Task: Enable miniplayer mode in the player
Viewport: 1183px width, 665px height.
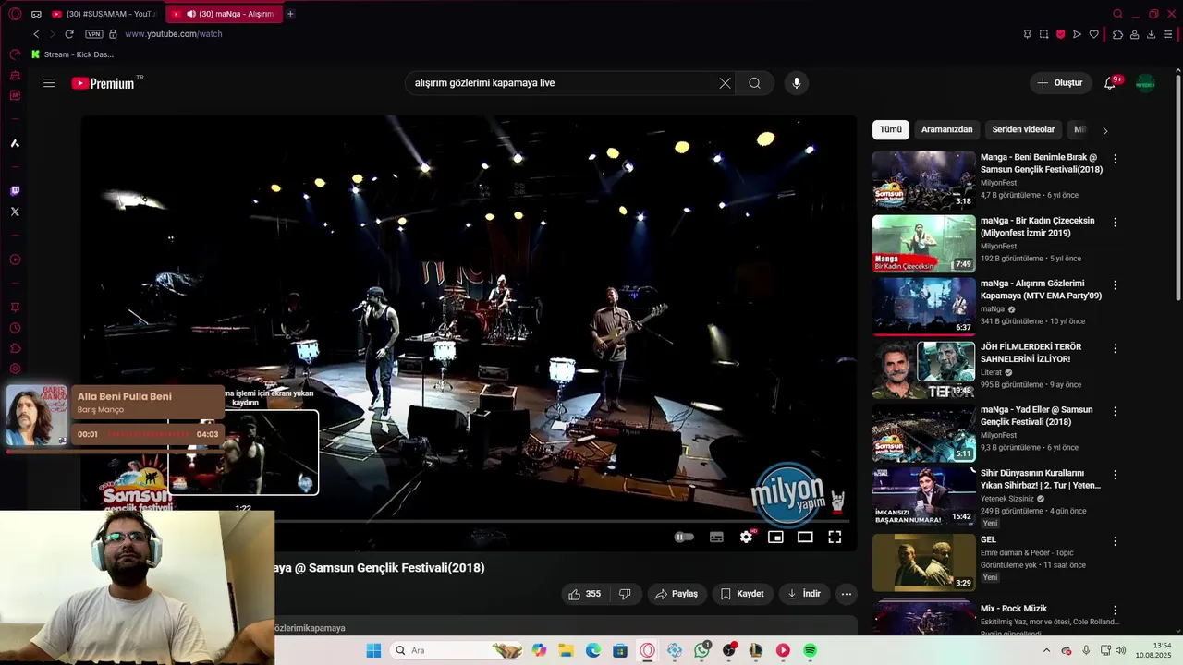Action: click(x=775, y=537)
